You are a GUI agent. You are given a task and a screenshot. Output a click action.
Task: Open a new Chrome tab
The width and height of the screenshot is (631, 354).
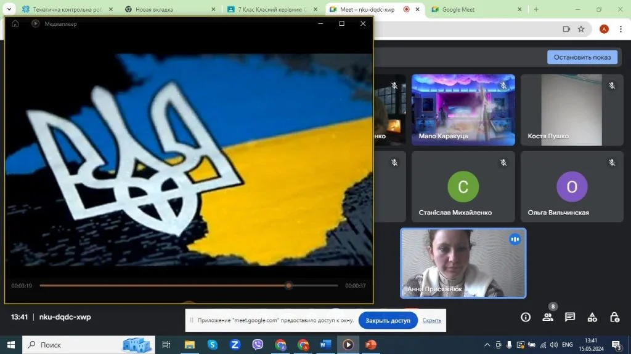point(536,9)
